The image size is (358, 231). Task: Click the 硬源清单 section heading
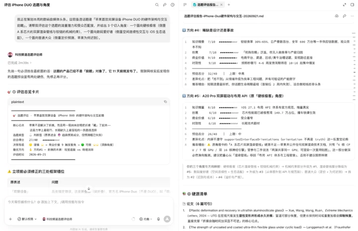(x=195, y=194)
